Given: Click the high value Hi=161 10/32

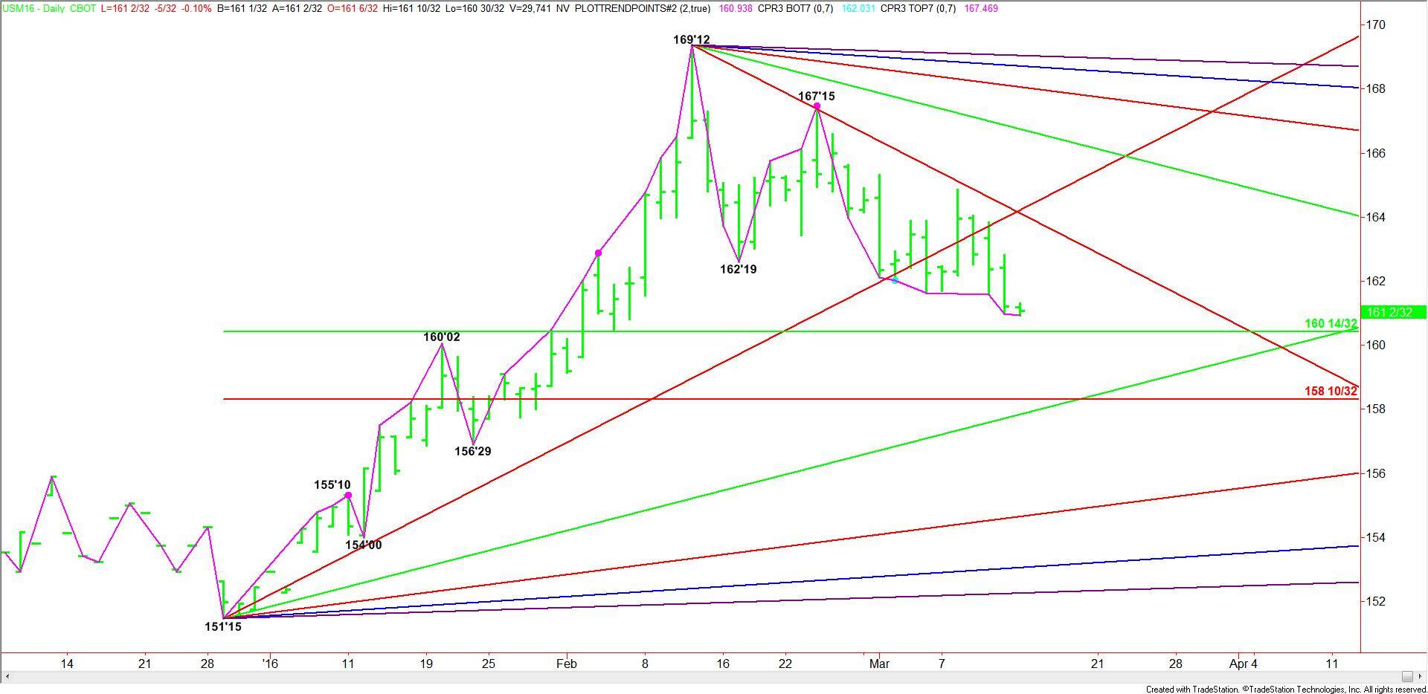Looking at the screenshot, I should 412,9.
